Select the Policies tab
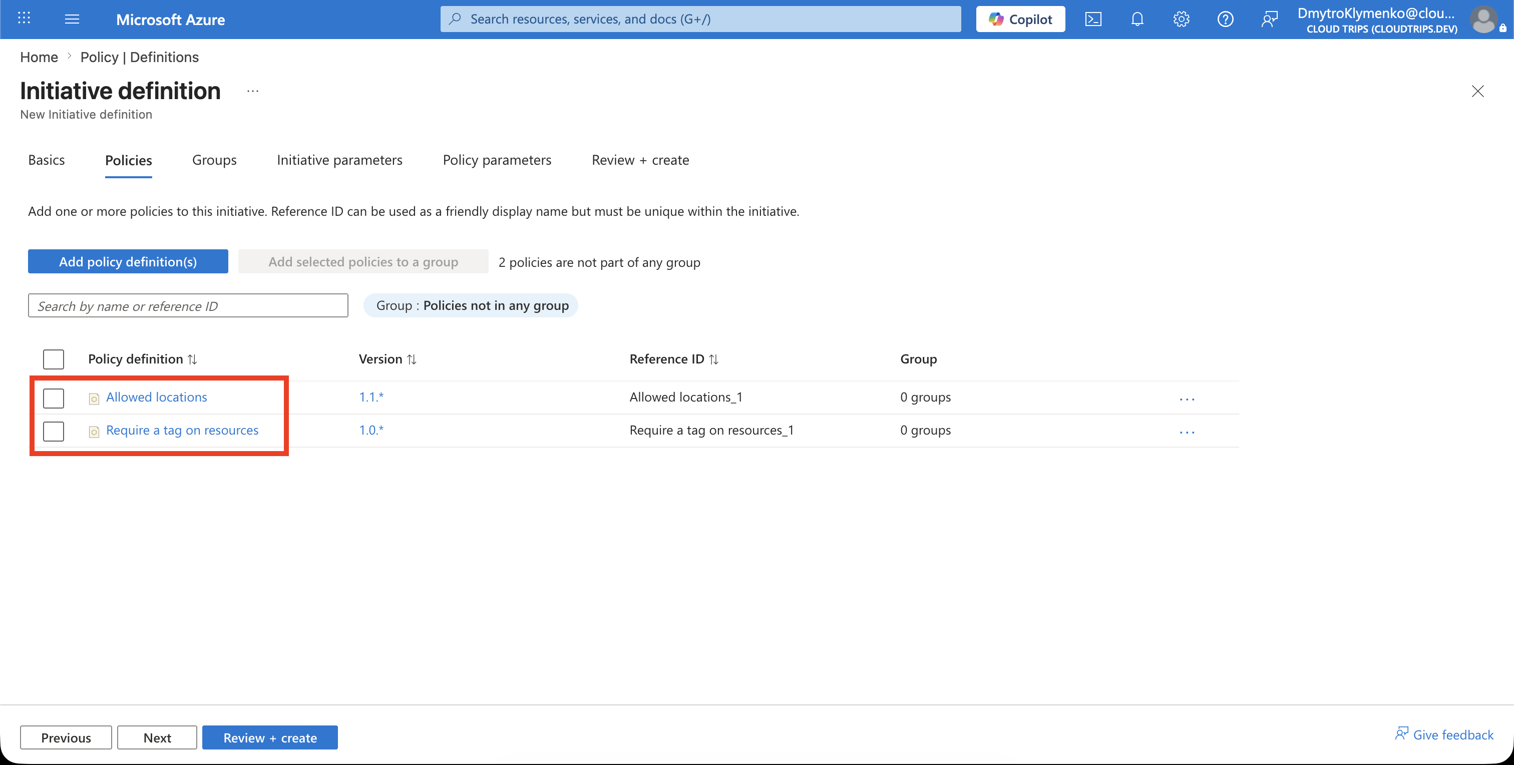 [128, 160]
